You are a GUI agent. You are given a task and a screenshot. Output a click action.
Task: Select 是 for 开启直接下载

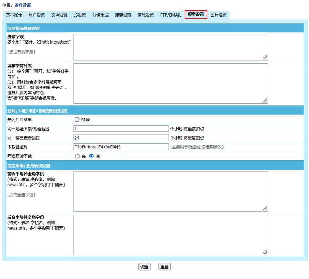pyautogui.click(x=77, y=156)
